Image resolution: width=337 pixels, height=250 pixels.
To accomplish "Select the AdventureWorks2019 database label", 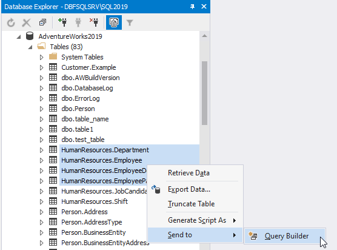I will 70,36.
